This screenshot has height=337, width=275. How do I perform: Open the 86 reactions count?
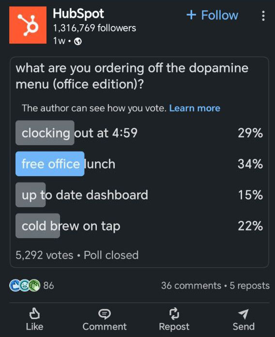point(48,286)
